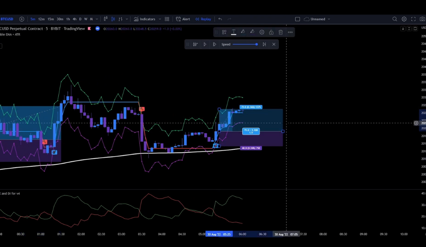Select the 30m timeframe
This screenshot has height=247, width=426.
click(x=60, y=19)
